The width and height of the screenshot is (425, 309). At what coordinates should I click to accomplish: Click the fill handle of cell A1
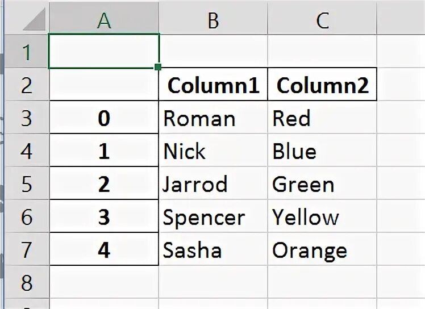tap(158, 67)
